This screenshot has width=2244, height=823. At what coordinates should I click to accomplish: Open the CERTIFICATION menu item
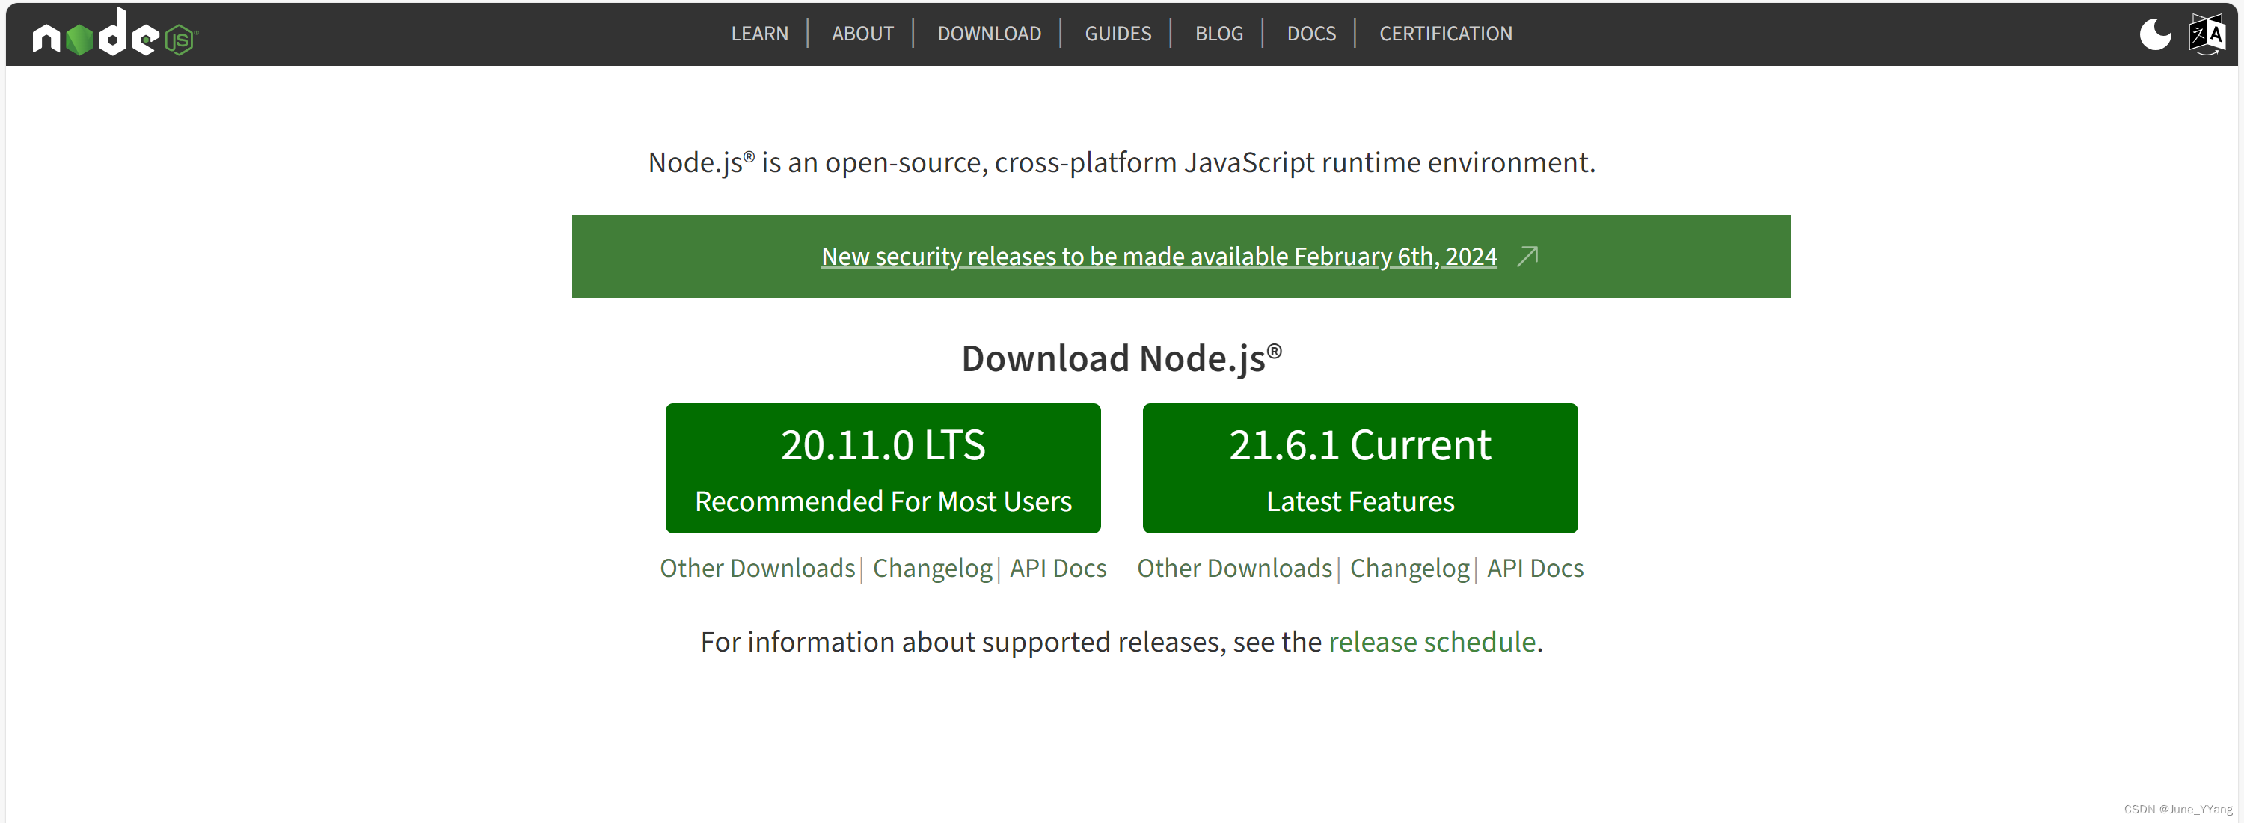coord(1445,34)
